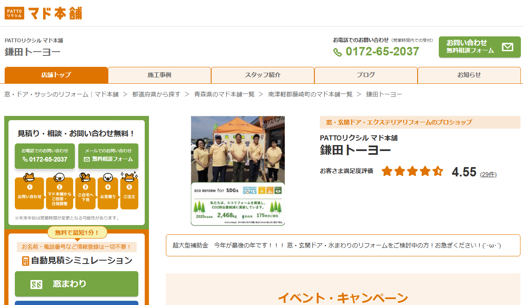Click the staff group photo
This screenshot has height=305, width=523.
tap(238, 149)
